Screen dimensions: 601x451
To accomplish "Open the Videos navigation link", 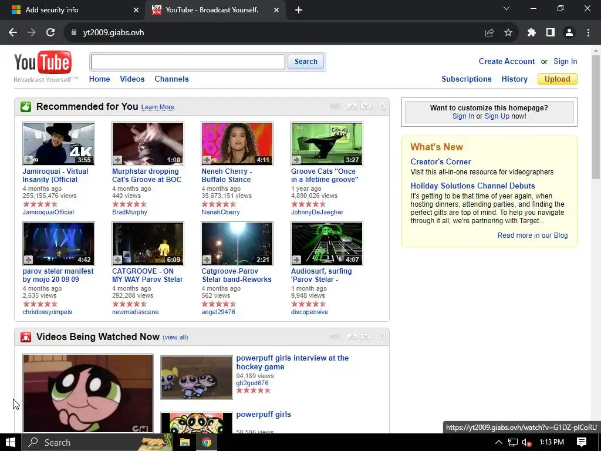I will [132, 79].
